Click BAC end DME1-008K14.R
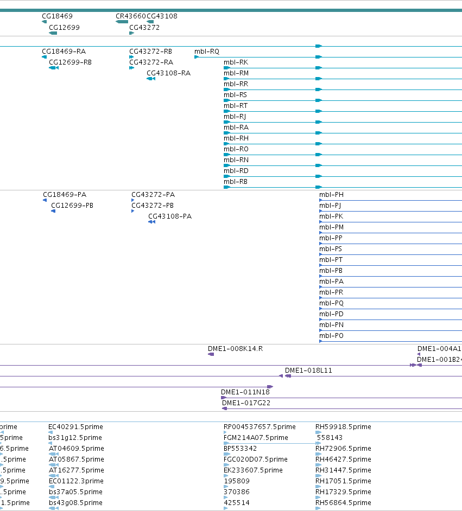The height and width of the screenshot is (511, 462). click(x=236, y=349)
